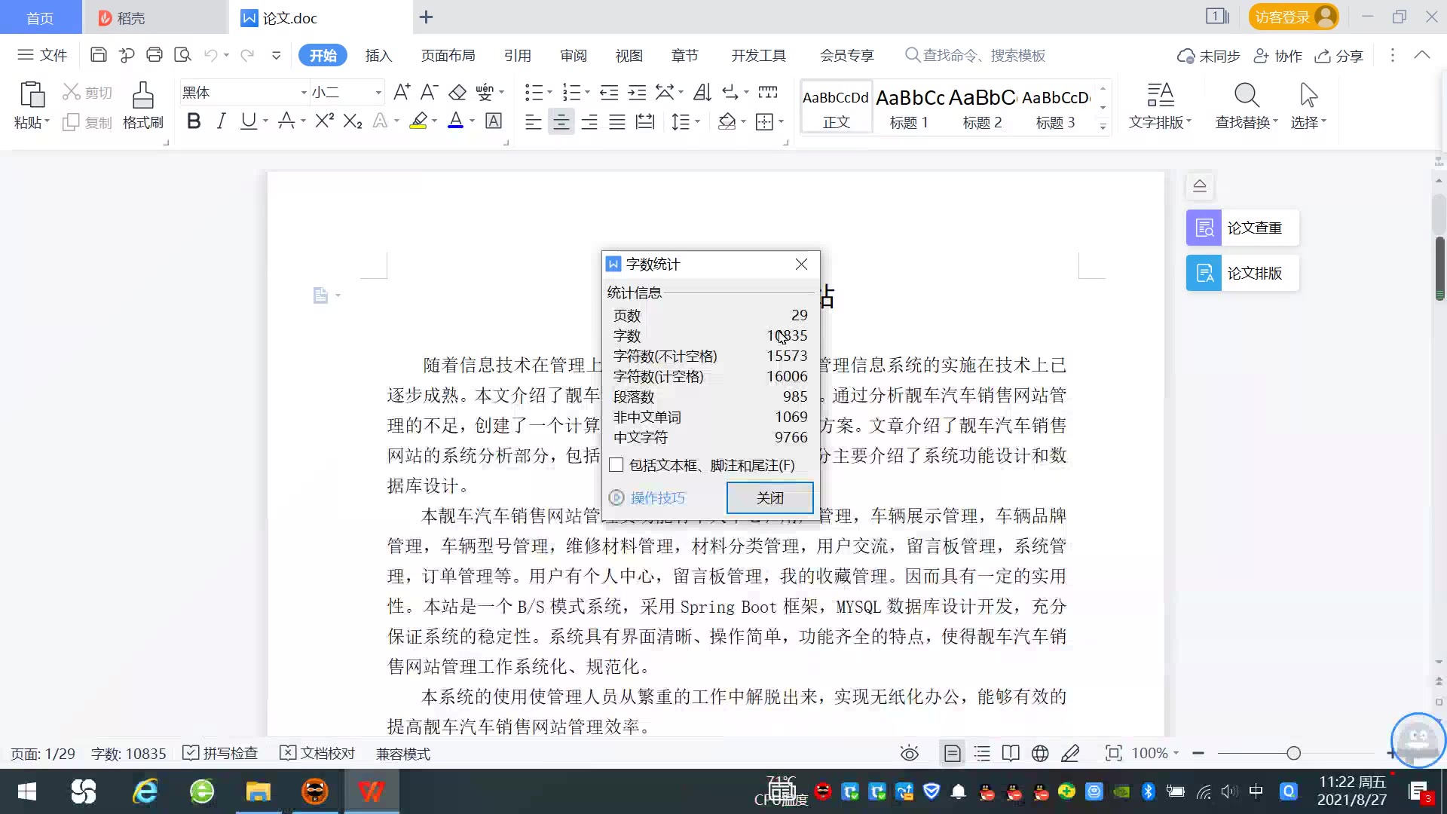Expand 查找替换 dropdown
Viewport: 1447px width, 814px height.
click(1275, 121)
